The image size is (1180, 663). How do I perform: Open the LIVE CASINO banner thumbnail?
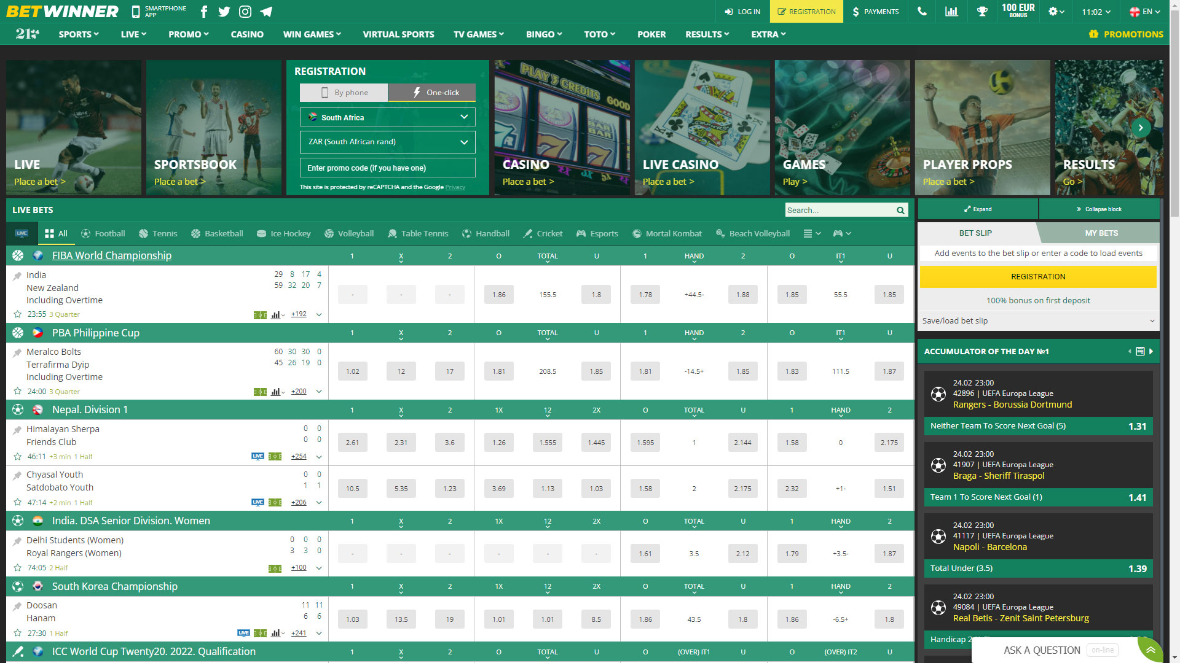[x=702, y=128]
